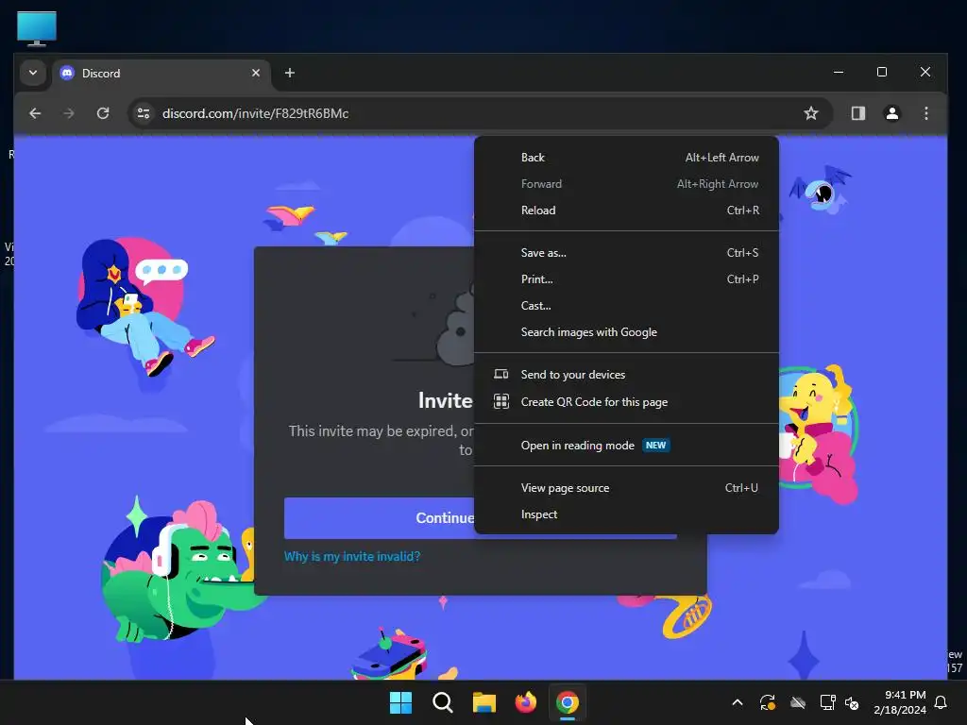Screen dimensions: 967x725
Task: Choose Forward in the context menu
Action: (x=627, y=184)
